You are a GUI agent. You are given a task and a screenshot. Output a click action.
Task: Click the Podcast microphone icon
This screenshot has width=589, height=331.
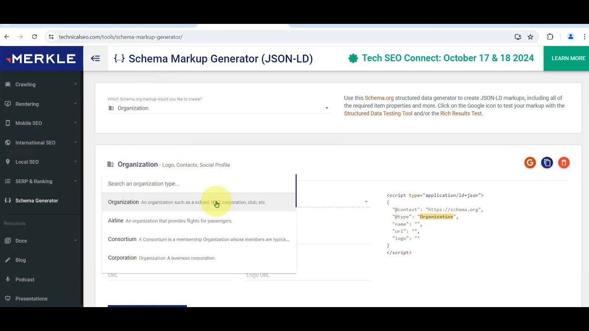(x=7, y=280)
